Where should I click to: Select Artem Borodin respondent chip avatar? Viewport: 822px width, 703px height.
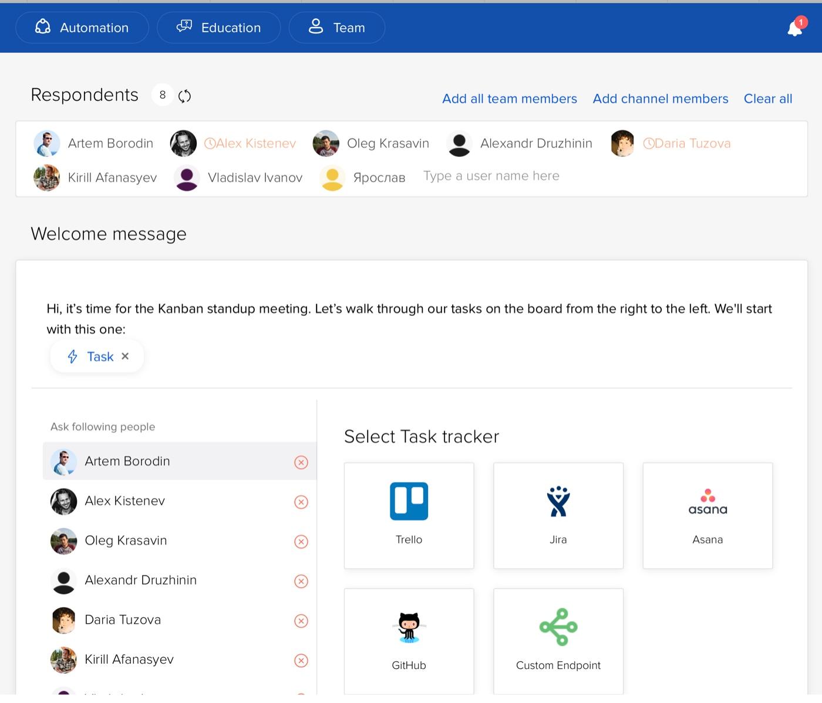47,143
